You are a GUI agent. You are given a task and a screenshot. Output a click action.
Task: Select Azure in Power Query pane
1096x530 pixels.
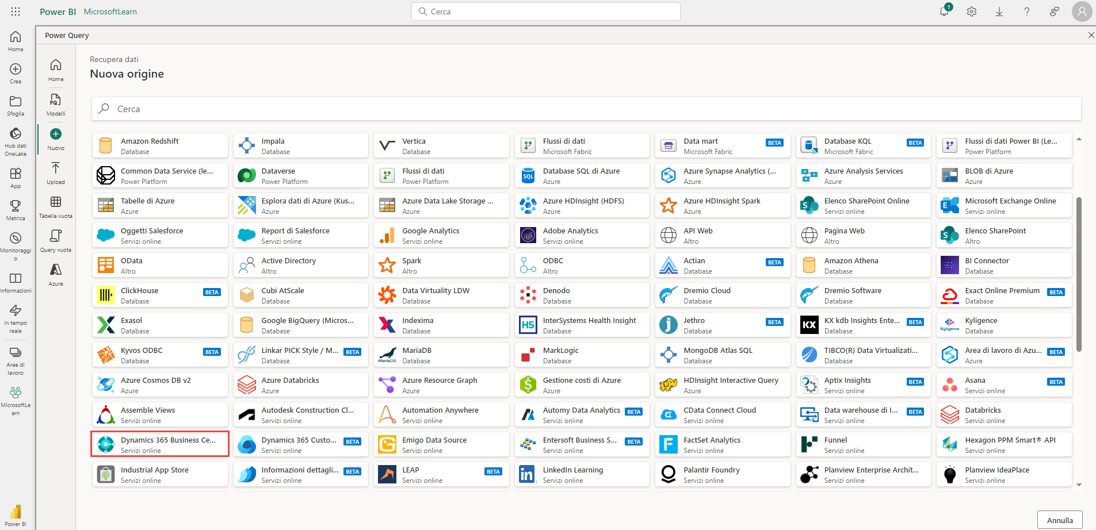point(56,275)
